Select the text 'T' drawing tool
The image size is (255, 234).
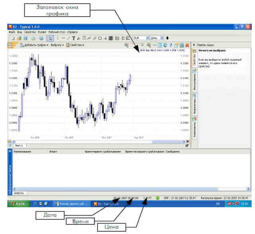pos(73,38)
